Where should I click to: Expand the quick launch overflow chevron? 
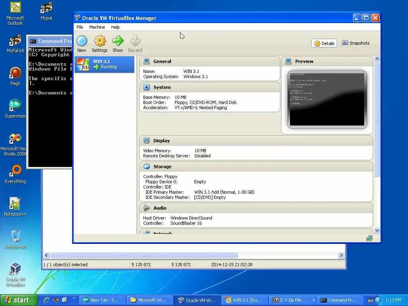(x=74, y=298)
